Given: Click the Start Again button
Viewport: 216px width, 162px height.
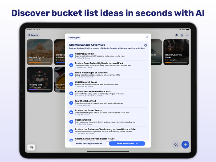Looking at the screenshot, I should tap(74, 38).
